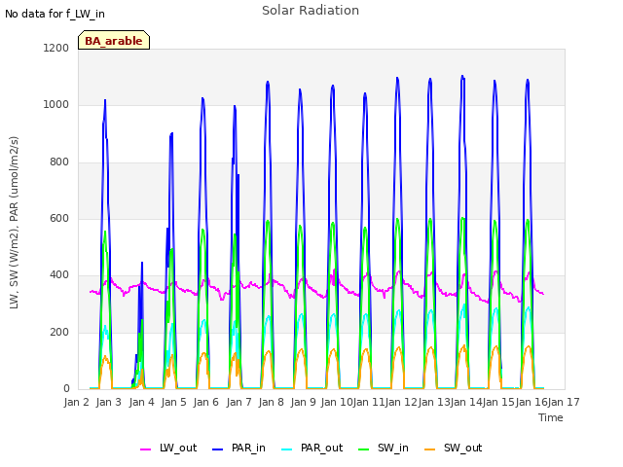
Task: Click the 600 y-axis tick label
Action: [59, 218]
